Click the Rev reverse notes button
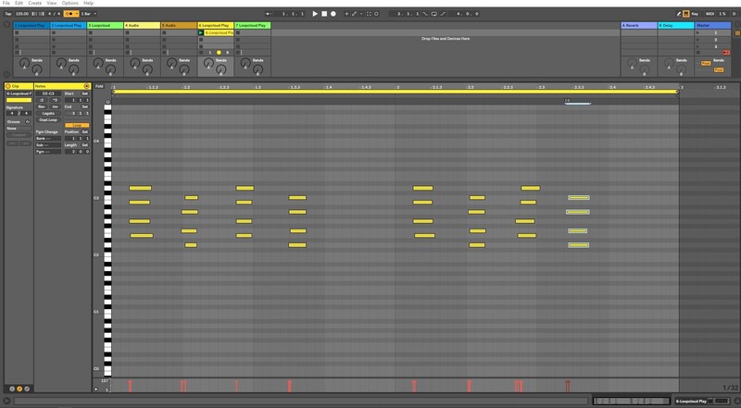This screenshot has width=741, height=408. coord(42,106)
